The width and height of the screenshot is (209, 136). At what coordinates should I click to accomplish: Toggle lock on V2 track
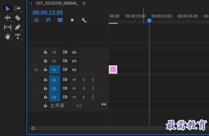(x=46, y=61)
